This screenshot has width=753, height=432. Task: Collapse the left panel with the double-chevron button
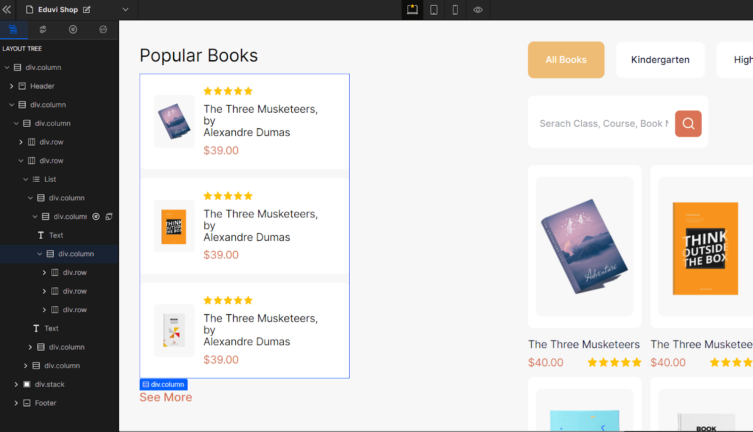(x=7, y=9)
